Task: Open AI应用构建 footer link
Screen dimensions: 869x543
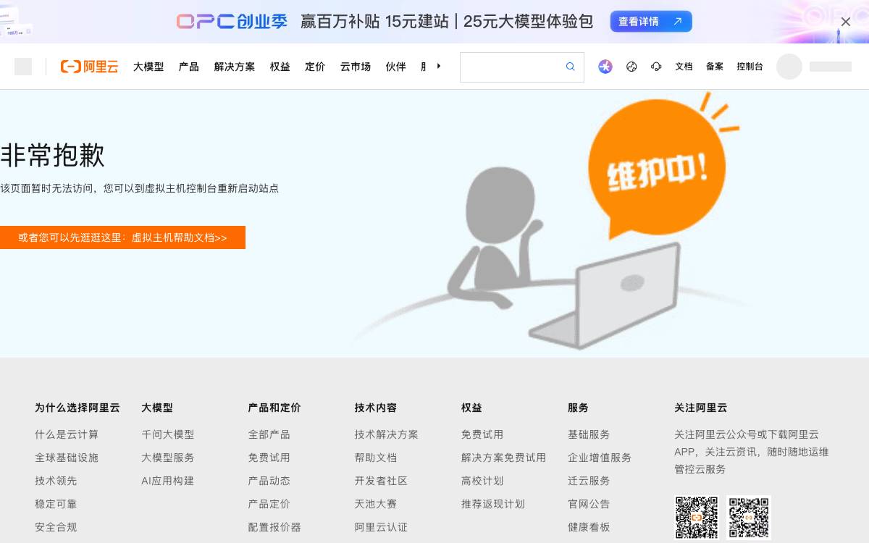Action: coord(167,481)
